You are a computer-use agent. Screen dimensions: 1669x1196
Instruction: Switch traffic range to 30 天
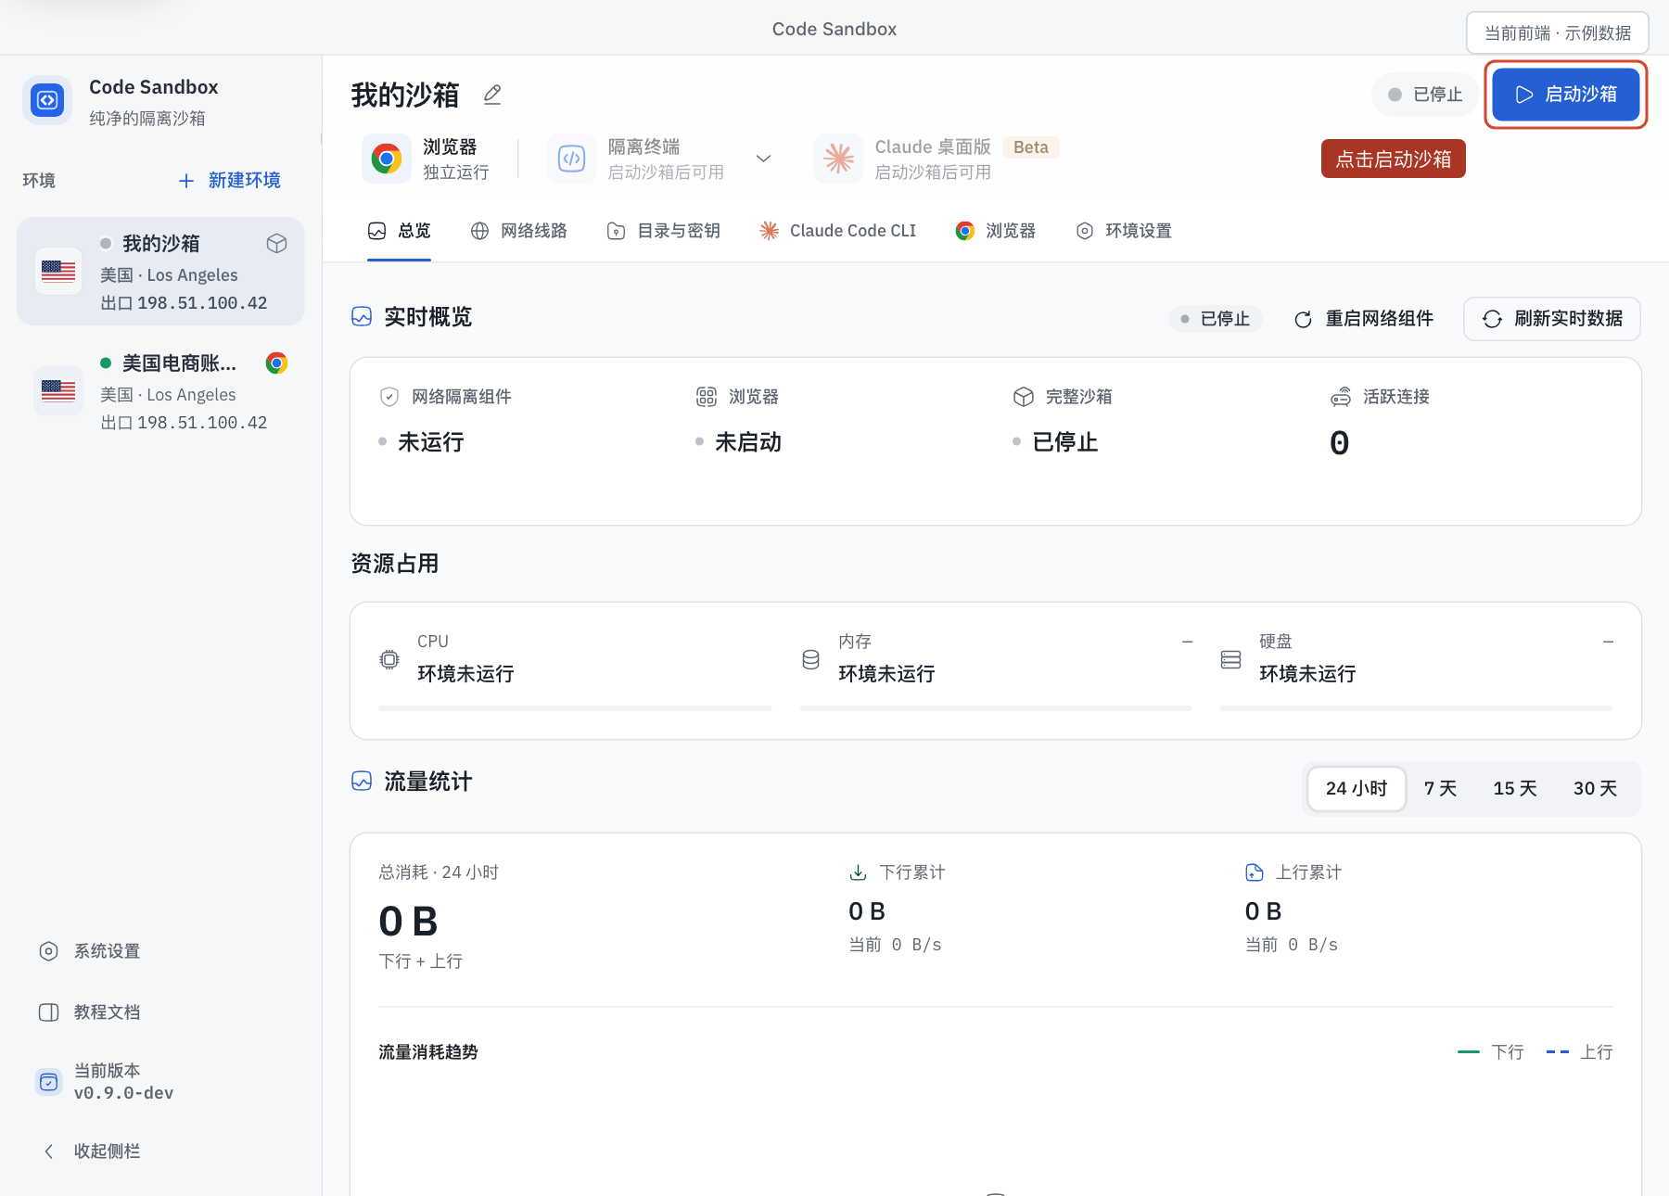click(1595, 788)
